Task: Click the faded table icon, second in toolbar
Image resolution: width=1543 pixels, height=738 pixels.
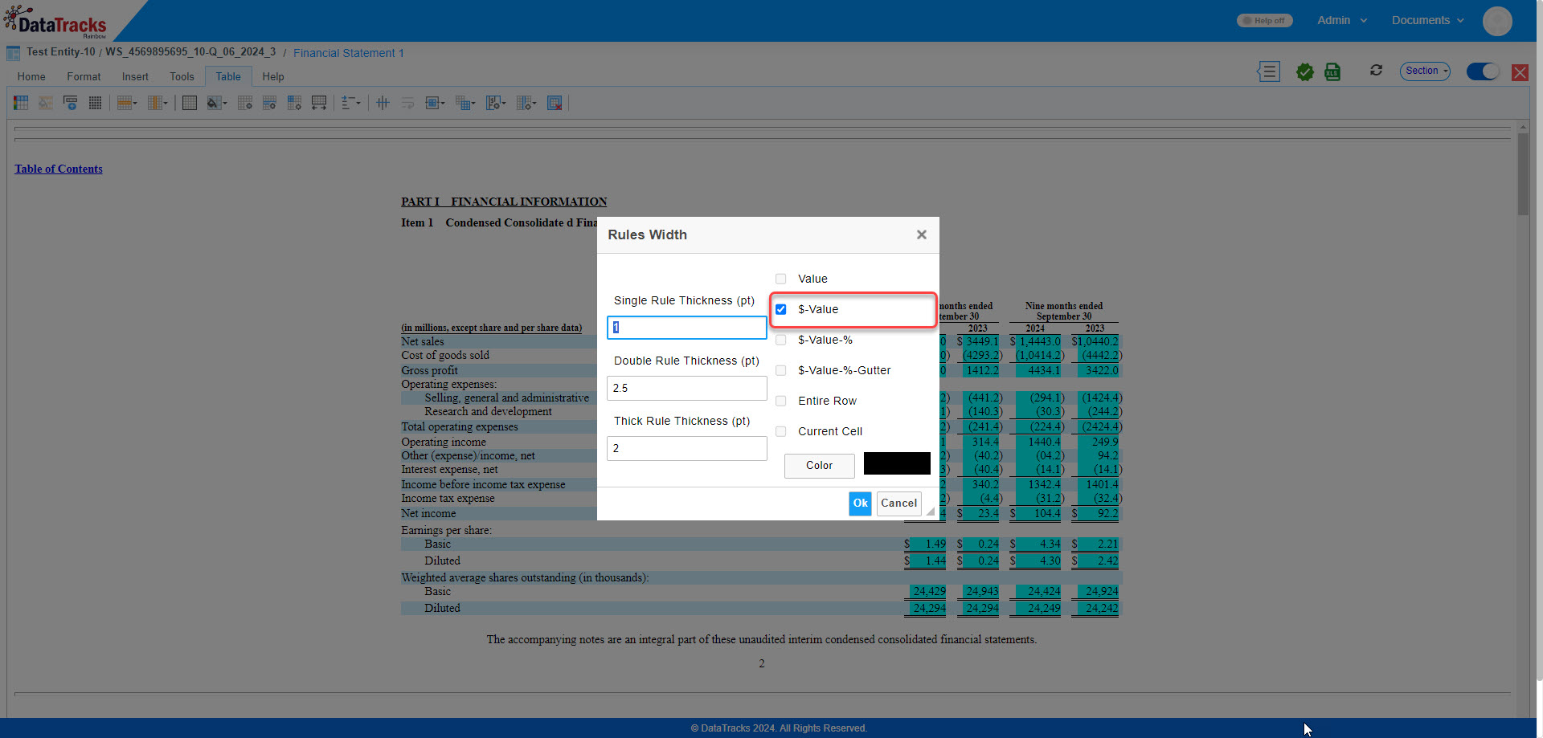Action: coord(46,103)
